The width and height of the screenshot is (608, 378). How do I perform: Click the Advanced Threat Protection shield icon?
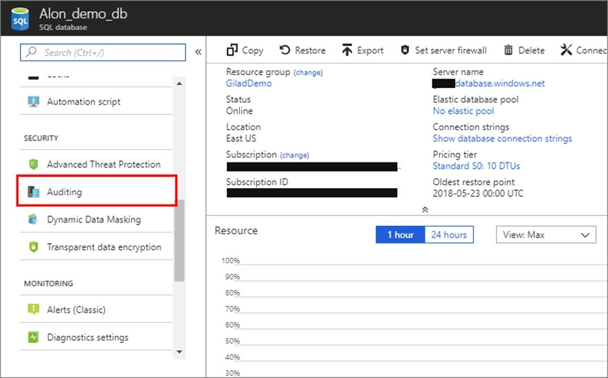[x=33, y=164]
